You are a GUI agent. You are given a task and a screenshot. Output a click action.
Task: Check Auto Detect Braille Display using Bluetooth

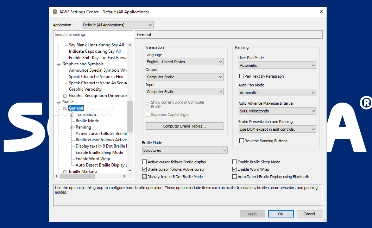234,177
